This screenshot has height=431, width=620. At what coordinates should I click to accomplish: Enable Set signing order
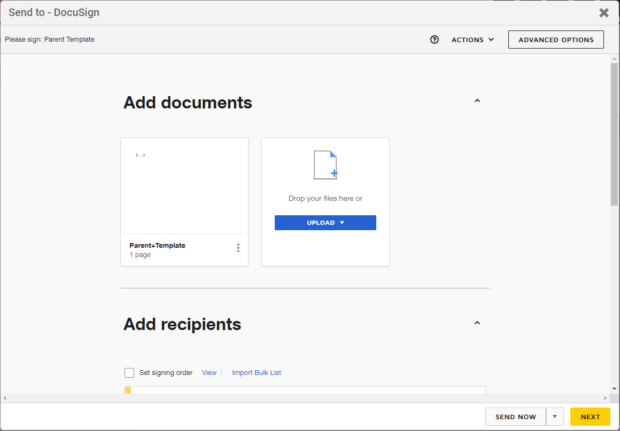(129, 372)
